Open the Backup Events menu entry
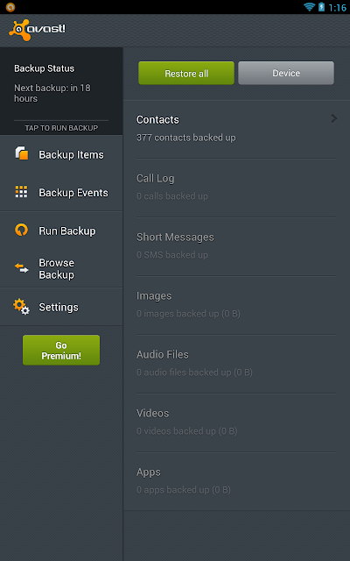This screenshot has width=350, height=561. point(61,193)
